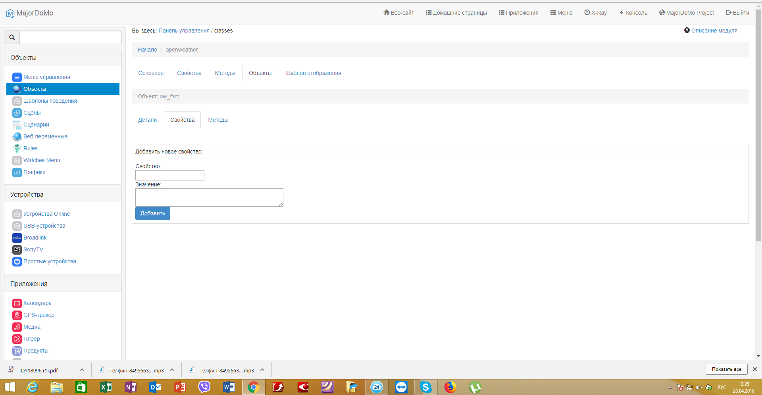Switch to the Основное tab
The width and height of the screenshot is (762, 395).
point(151,73)
